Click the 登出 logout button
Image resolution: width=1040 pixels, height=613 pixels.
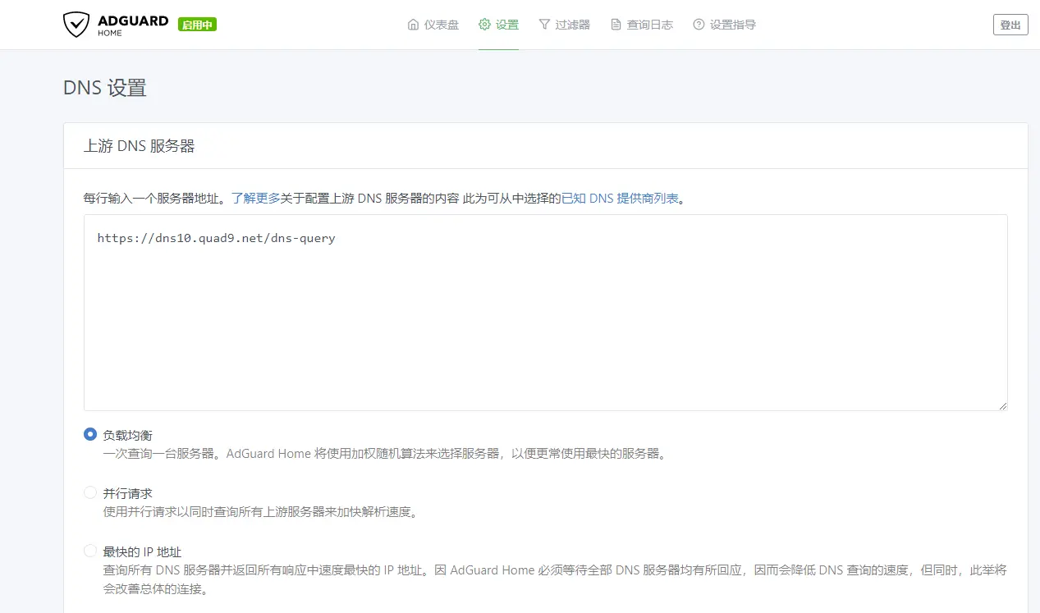pos(1010,25)
